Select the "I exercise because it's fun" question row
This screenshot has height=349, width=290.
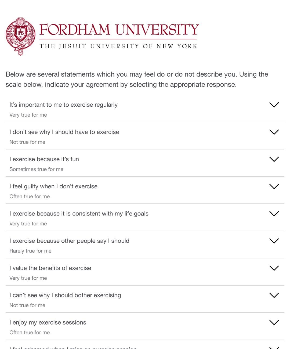click(x=145, y=163)
